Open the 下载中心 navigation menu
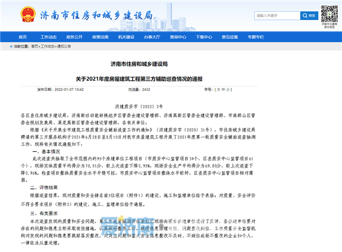 [x=204, y=37]
